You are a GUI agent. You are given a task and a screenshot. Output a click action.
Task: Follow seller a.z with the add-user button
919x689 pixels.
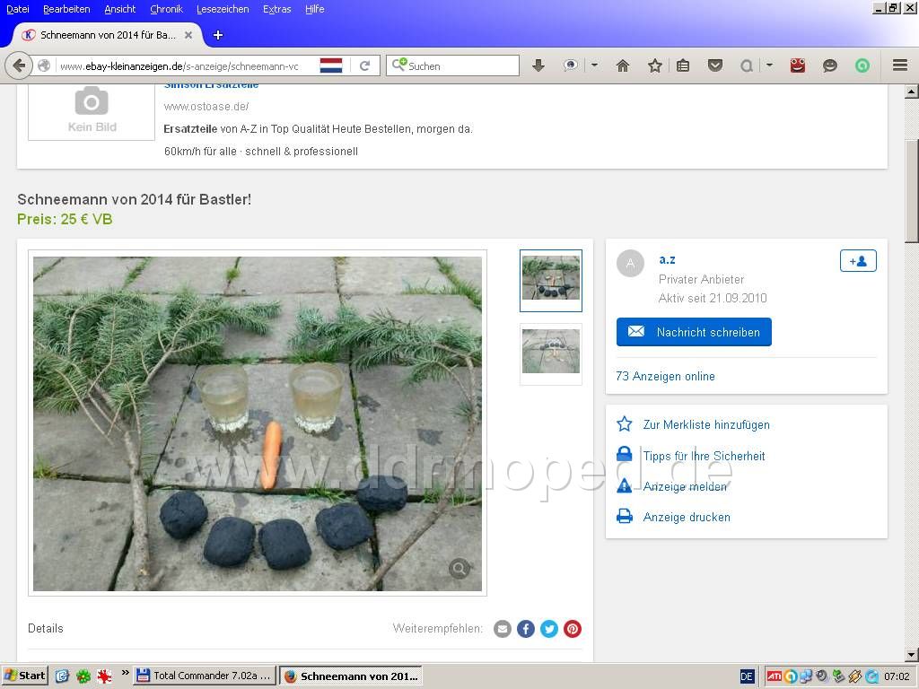click(x=857, y=261)
